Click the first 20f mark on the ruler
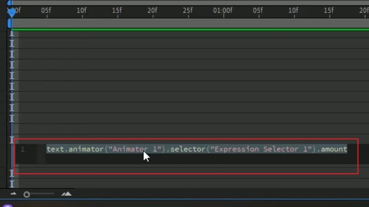 point(152,11)
